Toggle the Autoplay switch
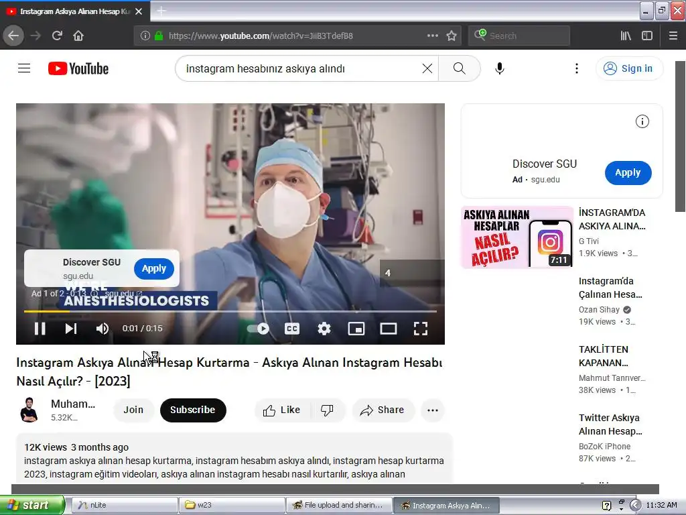The height and width of the screenshot is (515, 686). (258, 329)
